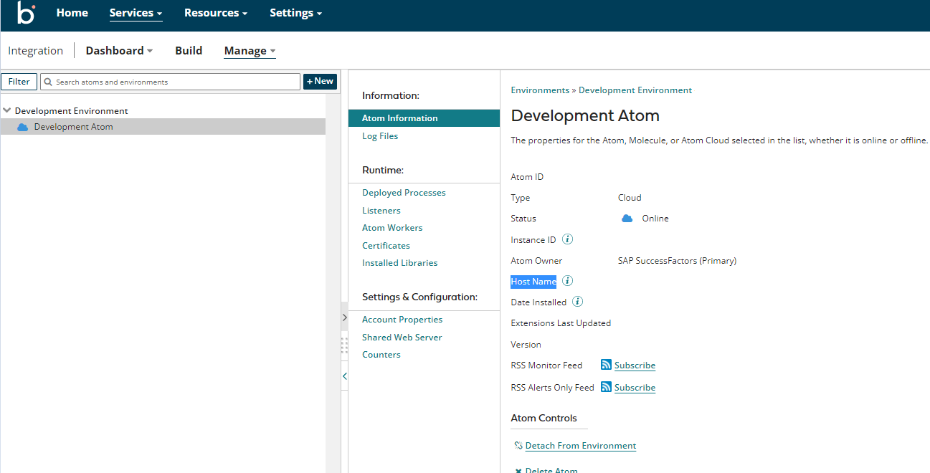The width and height of the screenshot is (930, 473).
Task: Click the Filter button
Action: click(x=19, y=82)
